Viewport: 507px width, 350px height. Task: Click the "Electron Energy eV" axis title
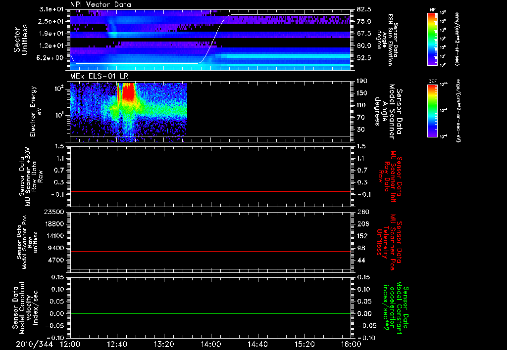click(x=36, y=111)
